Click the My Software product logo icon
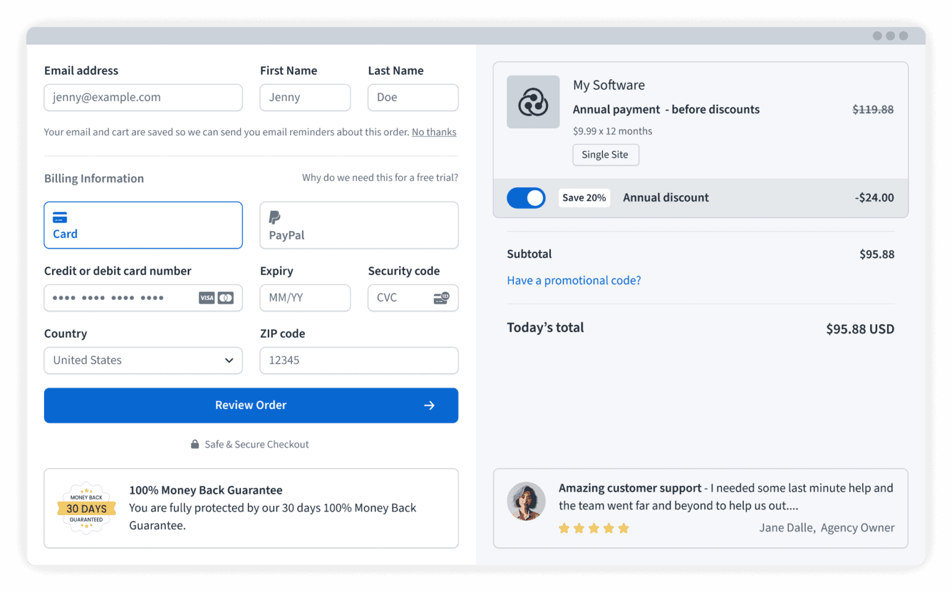 pyautogui.click(x=533, y=102)
